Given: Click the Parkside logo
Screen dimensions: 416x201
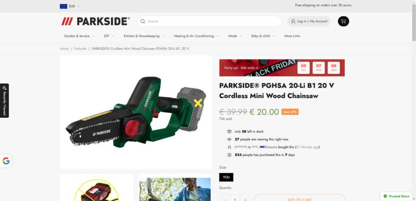Looking at the screenshot, I should point(95,21).
